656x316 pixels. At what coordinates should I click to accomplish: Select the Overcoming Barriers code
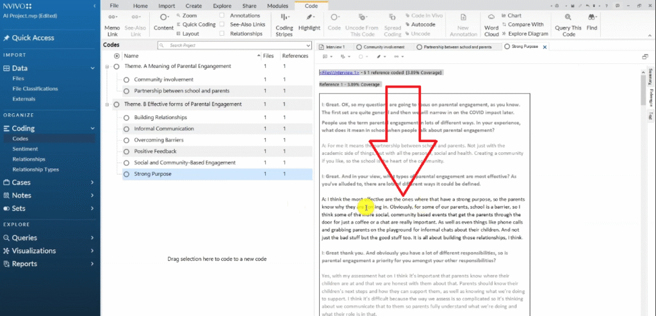tap(158, 140)
